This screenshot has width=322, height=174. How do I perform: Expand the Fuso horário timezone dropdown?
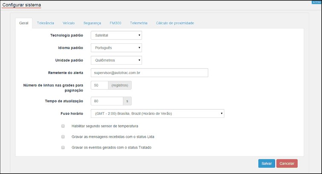[157, 114]
